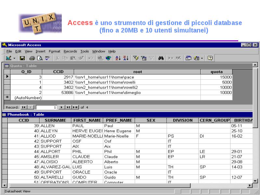Select the row selector for the ALLEN row
Viewport: 260px width, 195px height.
pos(5,126)
